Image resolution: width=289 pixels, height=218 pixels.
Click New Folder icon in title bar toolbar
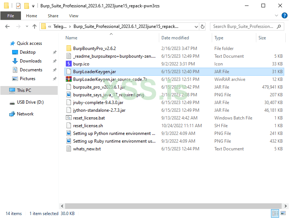click(x=26, y=6)
